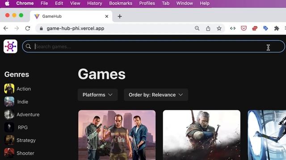
Task: Reload the current page
Action: pyautogui.click(x=28, y=28)
